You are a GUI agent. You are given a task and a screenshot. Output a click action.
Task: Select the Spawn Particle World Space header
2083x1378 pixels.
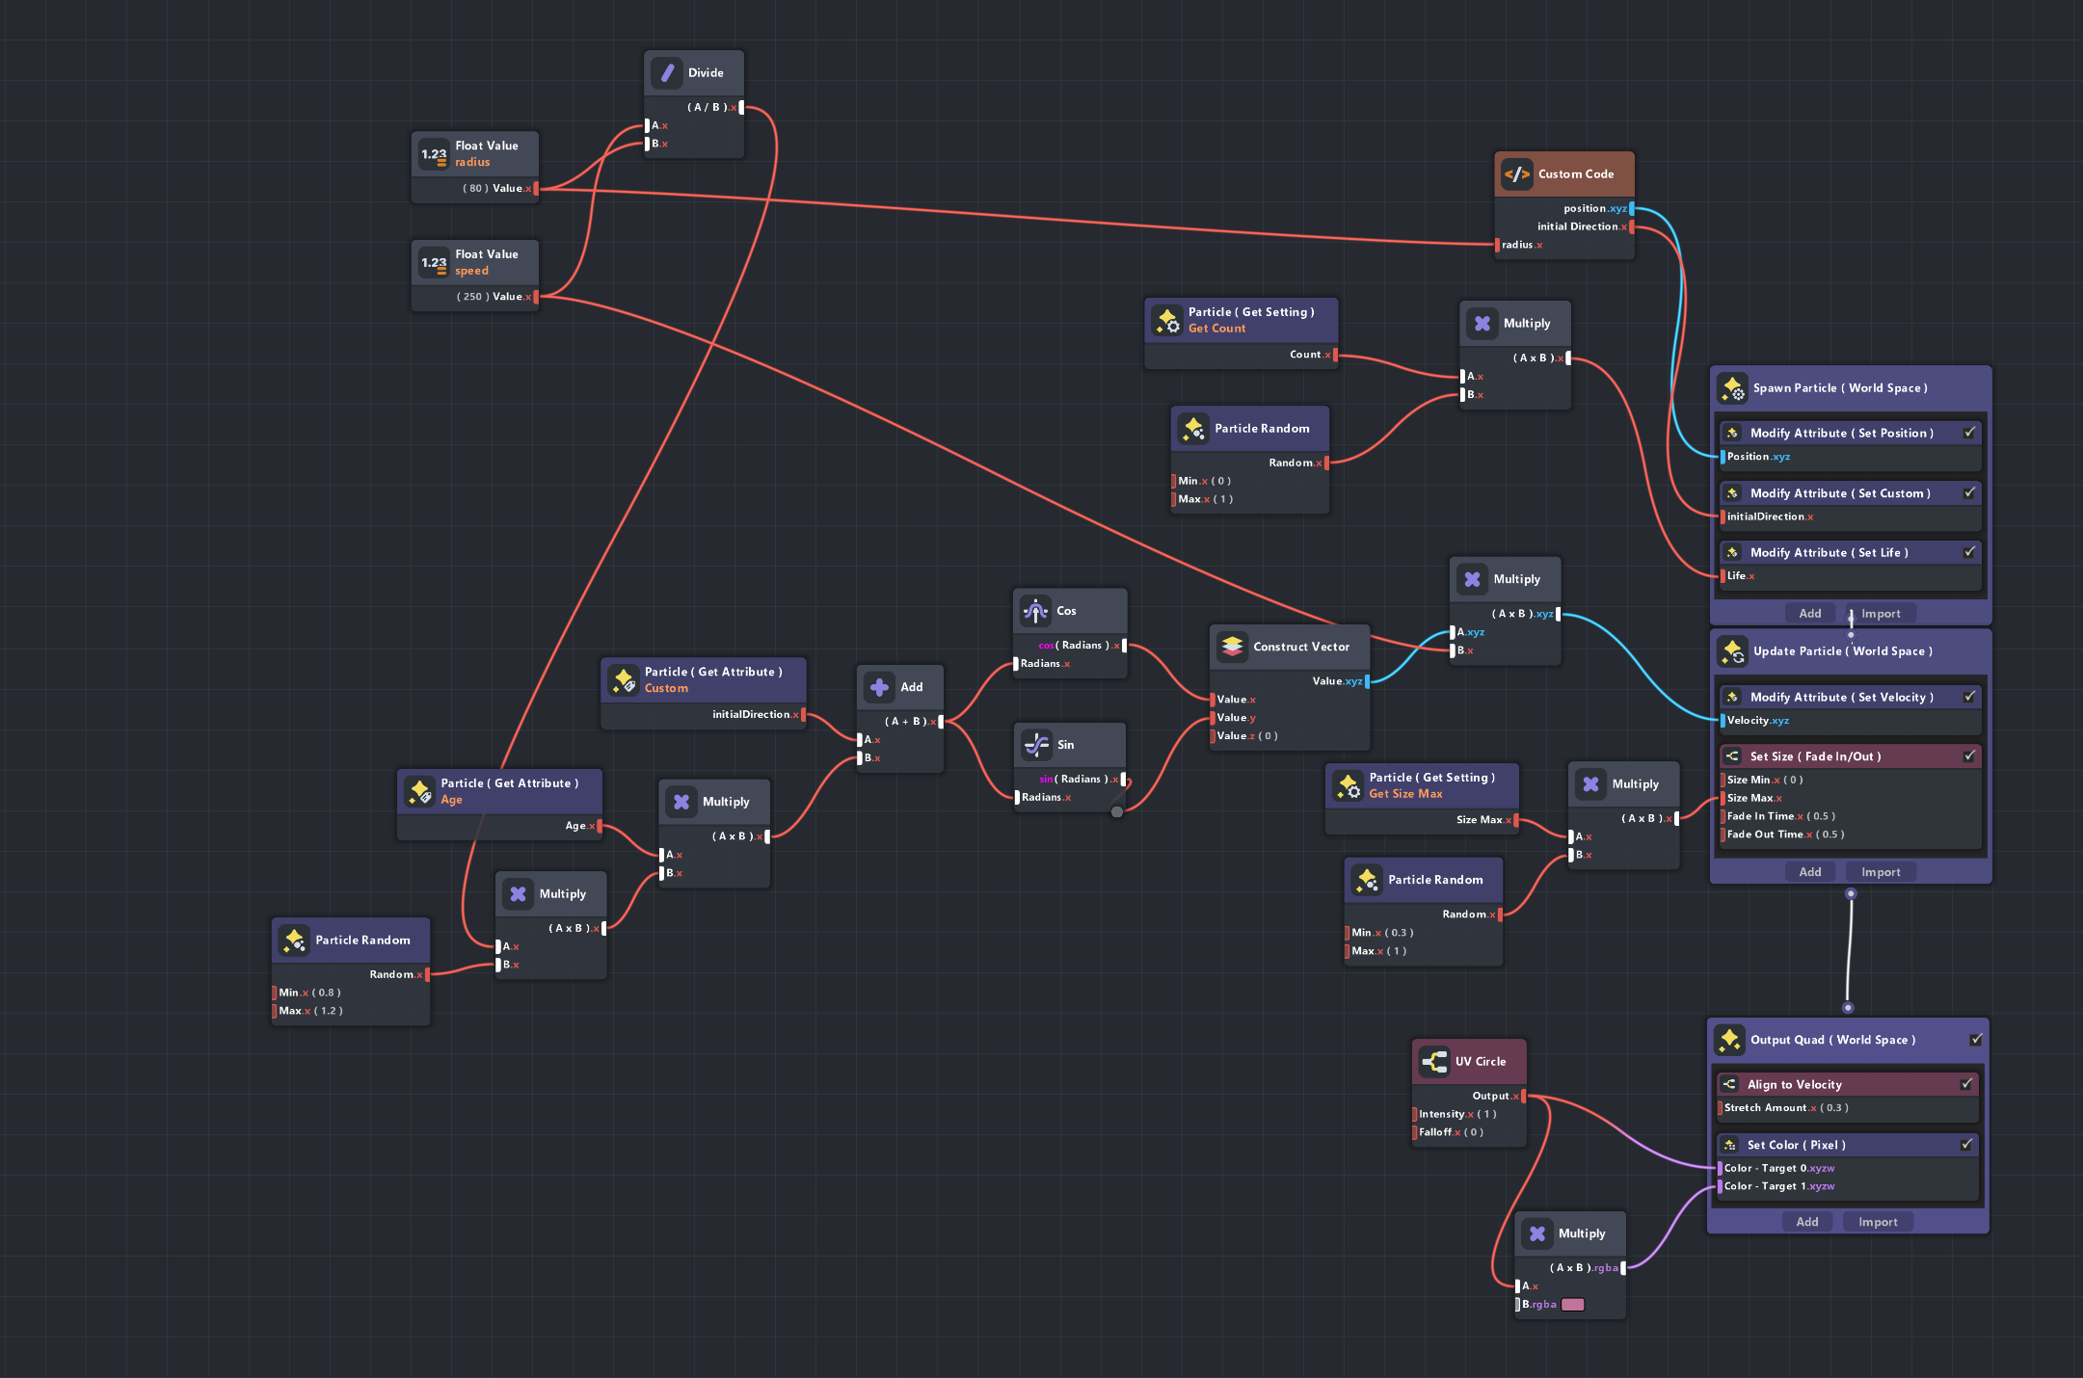pyautogui.click(x=1839, y=388)
